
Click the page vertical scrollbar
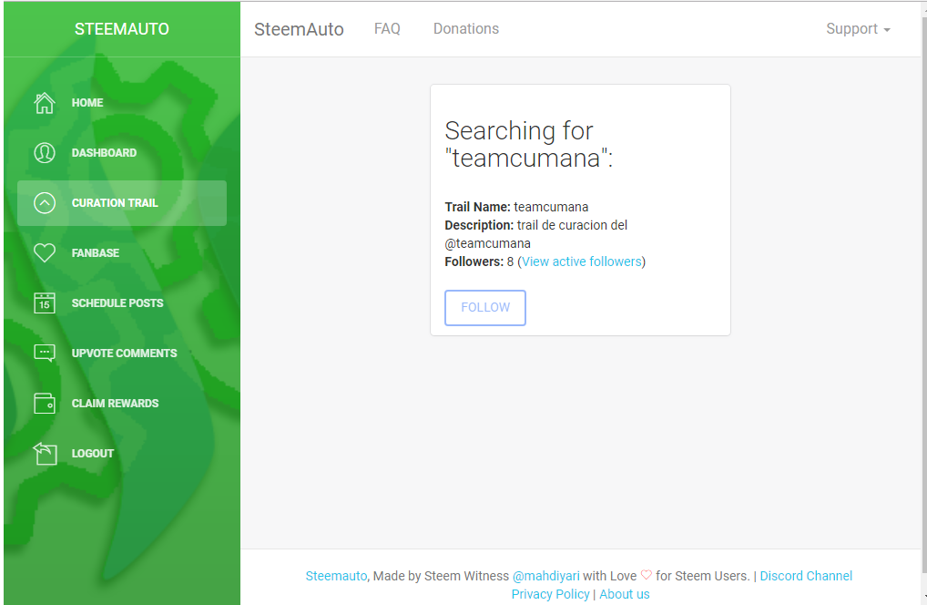point(924,296)
